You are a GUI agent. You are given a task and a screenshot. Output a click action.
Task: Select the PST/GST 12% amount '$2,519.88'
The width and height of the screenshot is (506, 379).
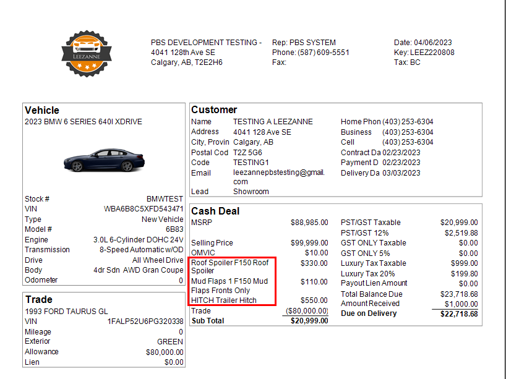coord(461,233)
